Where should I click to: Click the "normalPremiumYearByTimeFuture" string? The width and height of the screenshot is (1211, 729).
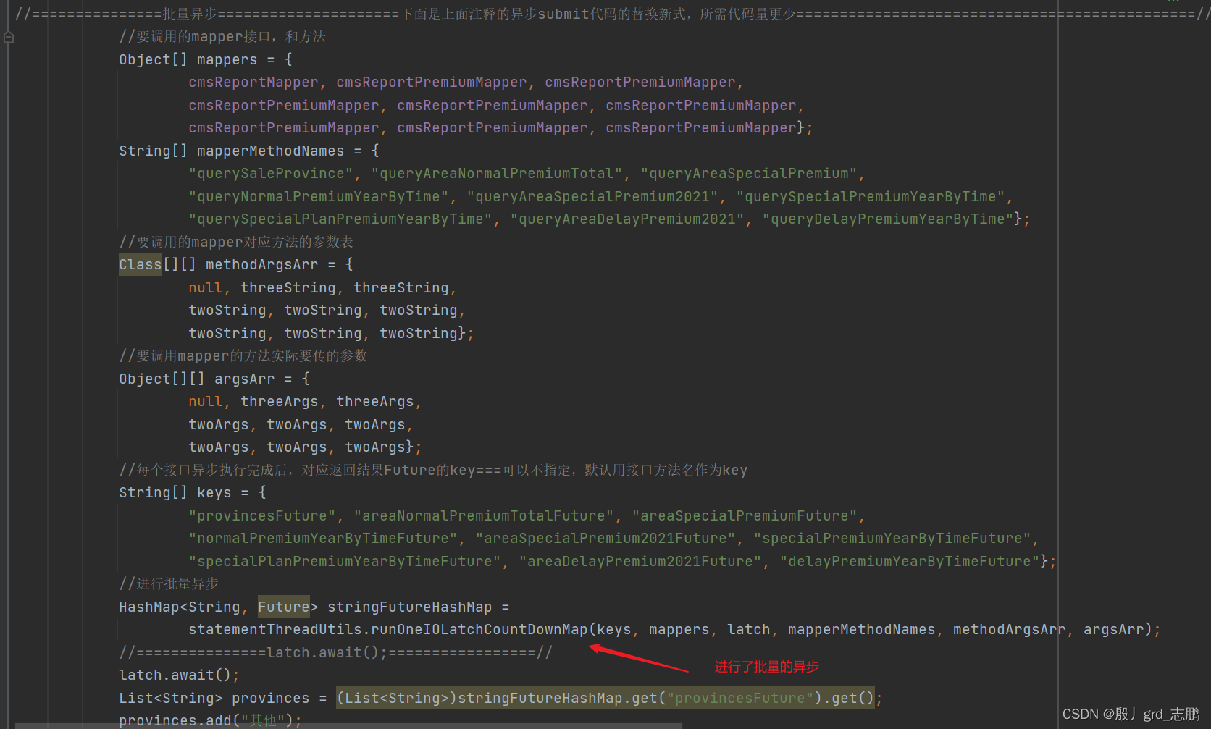click(323, 538)
